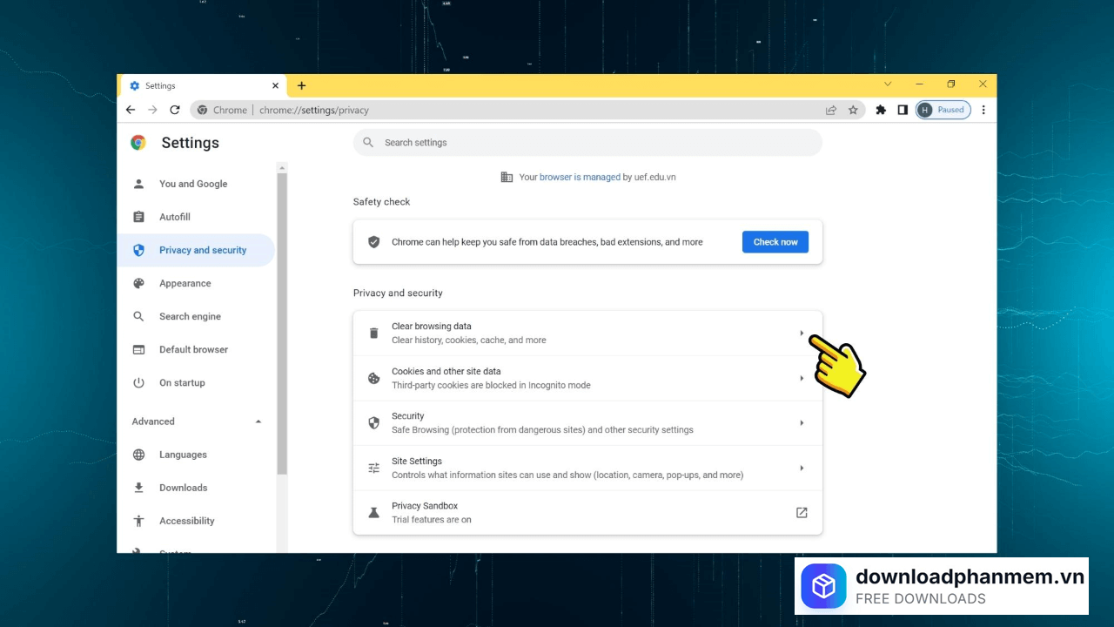The height and width of the screenshot is (627, 1114).
Task: Select Default browser section
Action: [194, 349]
